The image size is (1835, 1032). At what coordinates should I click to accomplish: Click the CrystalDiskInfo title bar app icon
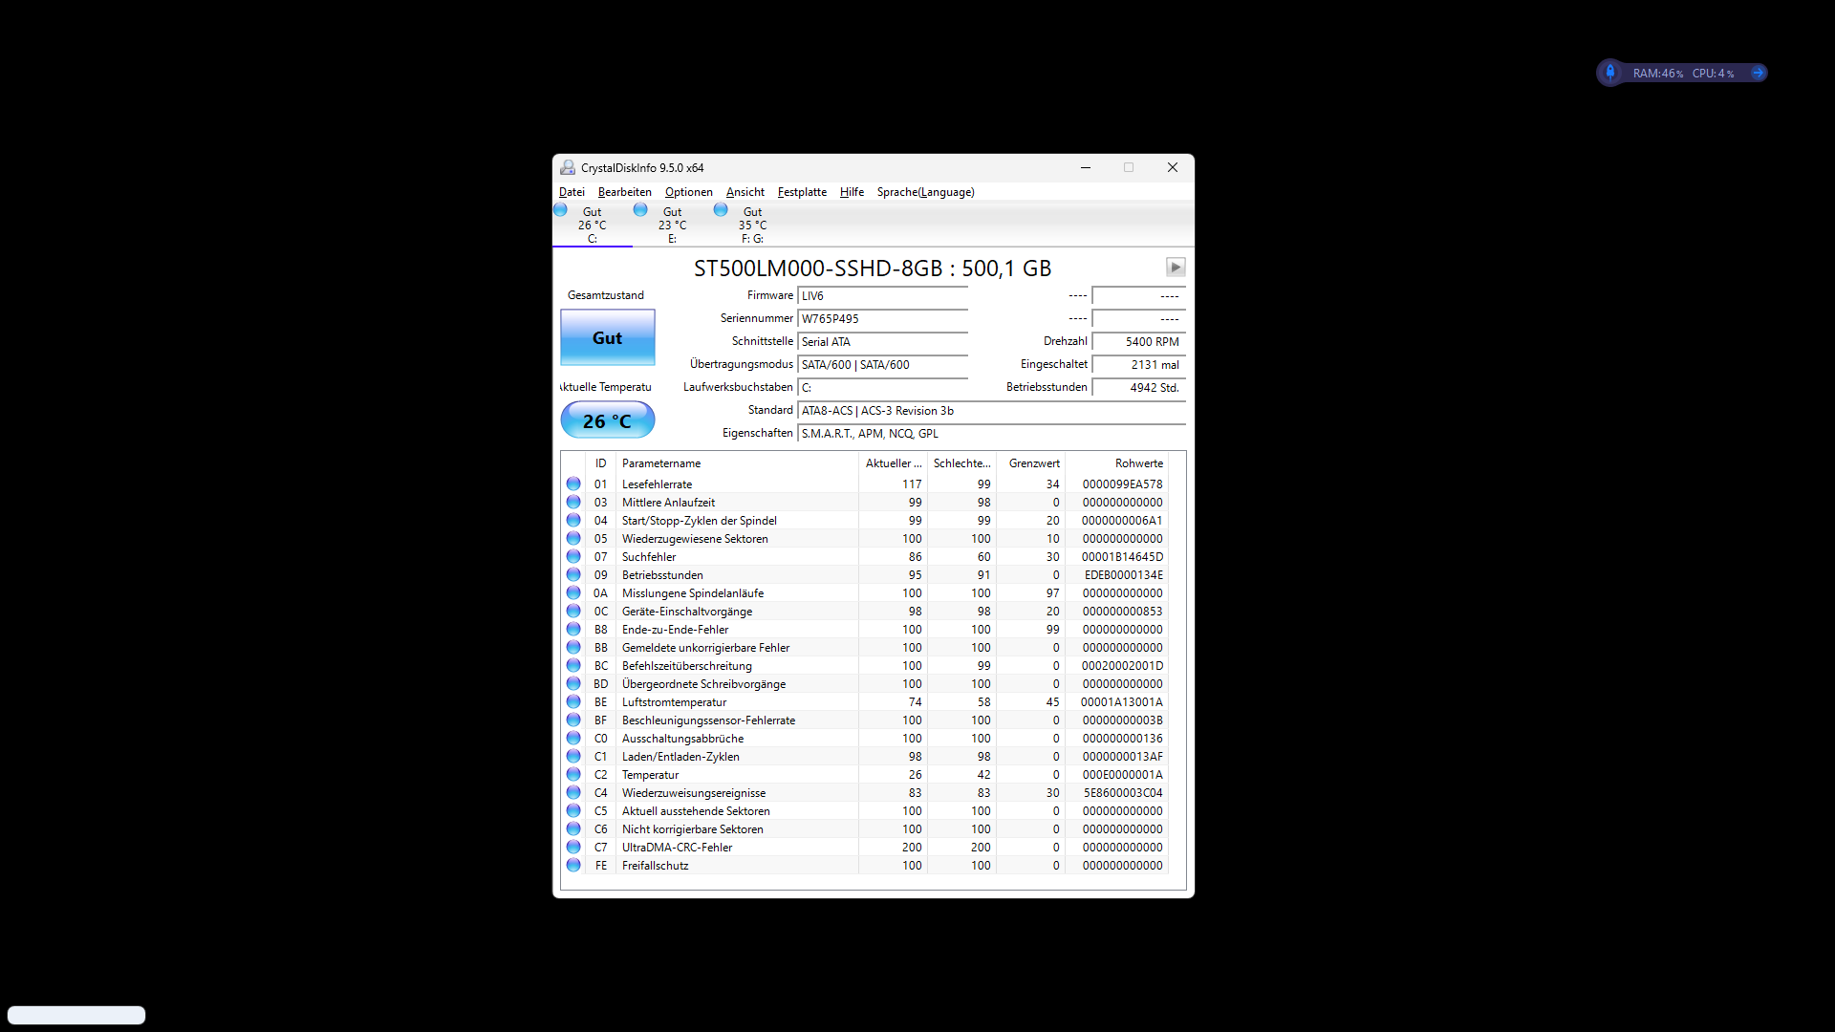pyautogui.click(x=568, y=168)
